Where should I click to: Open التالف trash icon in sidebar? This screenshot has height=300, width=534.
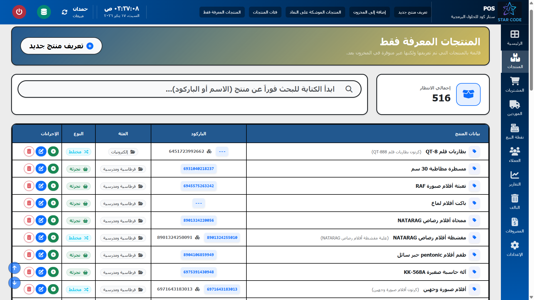point(515,202)
